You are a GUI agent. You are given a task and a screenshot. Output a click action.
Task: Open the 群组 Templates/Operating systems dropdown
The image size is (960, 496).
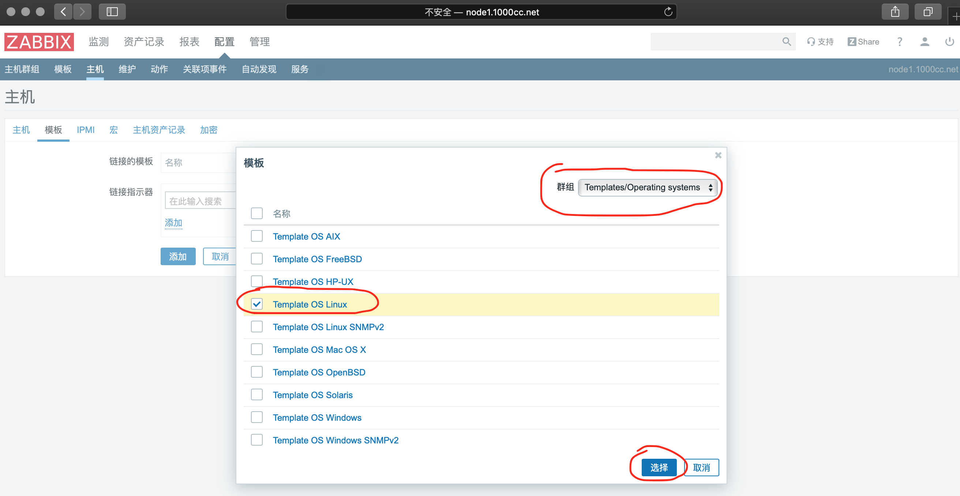[648, 187]
